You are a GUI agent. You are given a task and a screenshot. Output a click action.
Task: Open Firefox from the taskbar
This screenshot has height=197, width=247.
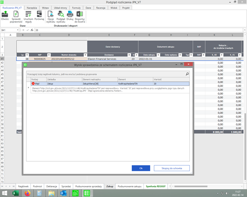point(28,193)
